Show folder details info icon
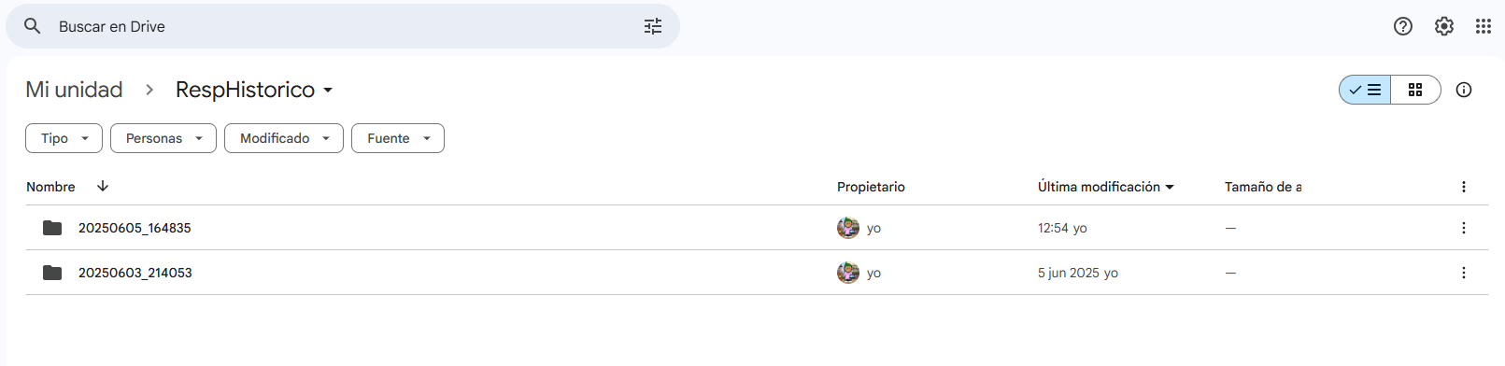The height and width of the screenshot is (366, 1505). (1464, 90)
